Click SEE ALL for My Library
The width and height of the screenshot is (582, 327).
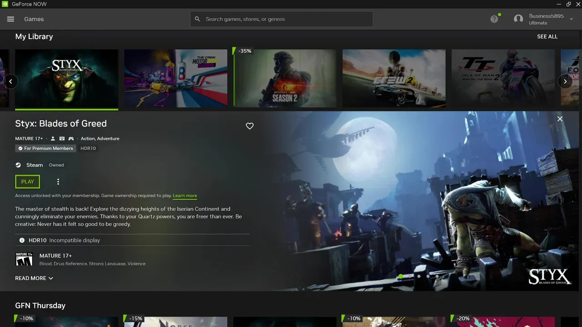tap(547, 36)
